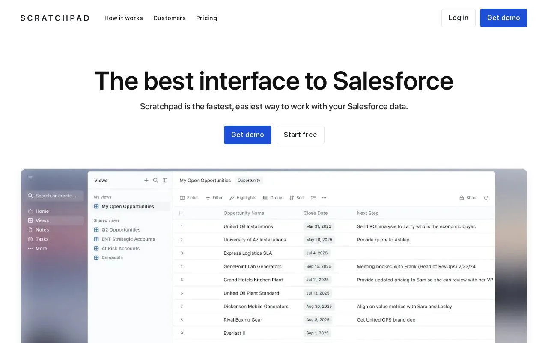The height and width of the screenshot is (343, 548).
Task: Click the search icon in Views panel
Action: pos(156,181)
